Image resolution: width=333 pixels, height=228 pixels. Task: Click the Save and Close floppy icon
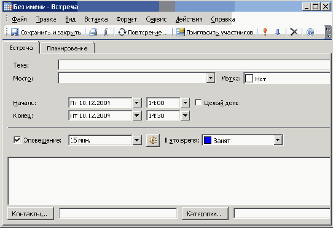[x=15, y=32]
